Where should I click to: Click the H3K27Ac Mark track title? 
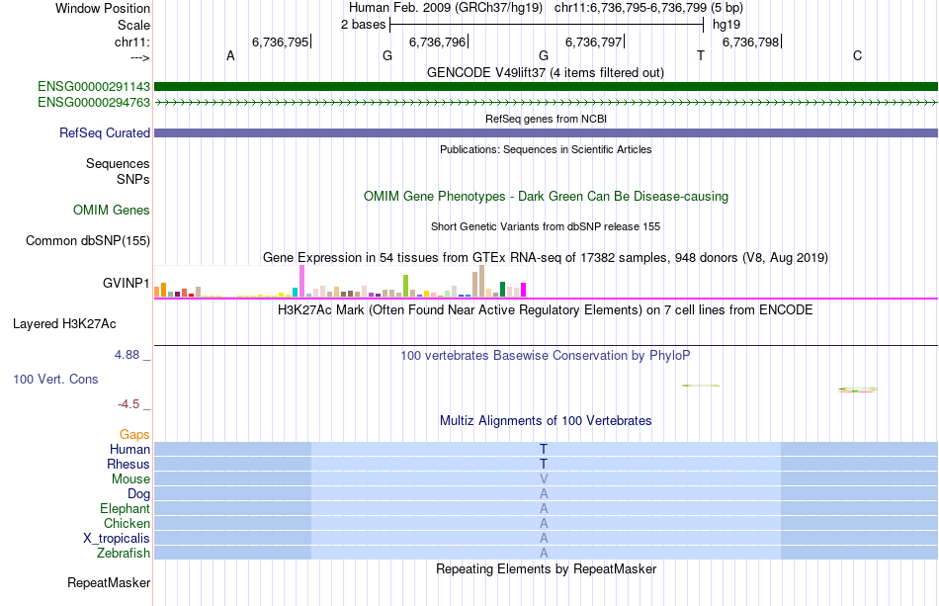546,310
